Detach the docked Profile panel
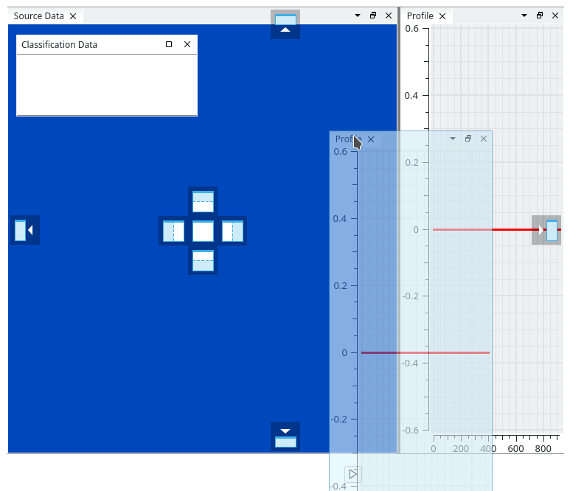The height and width of the screenshot is (491, 570). 540,15
